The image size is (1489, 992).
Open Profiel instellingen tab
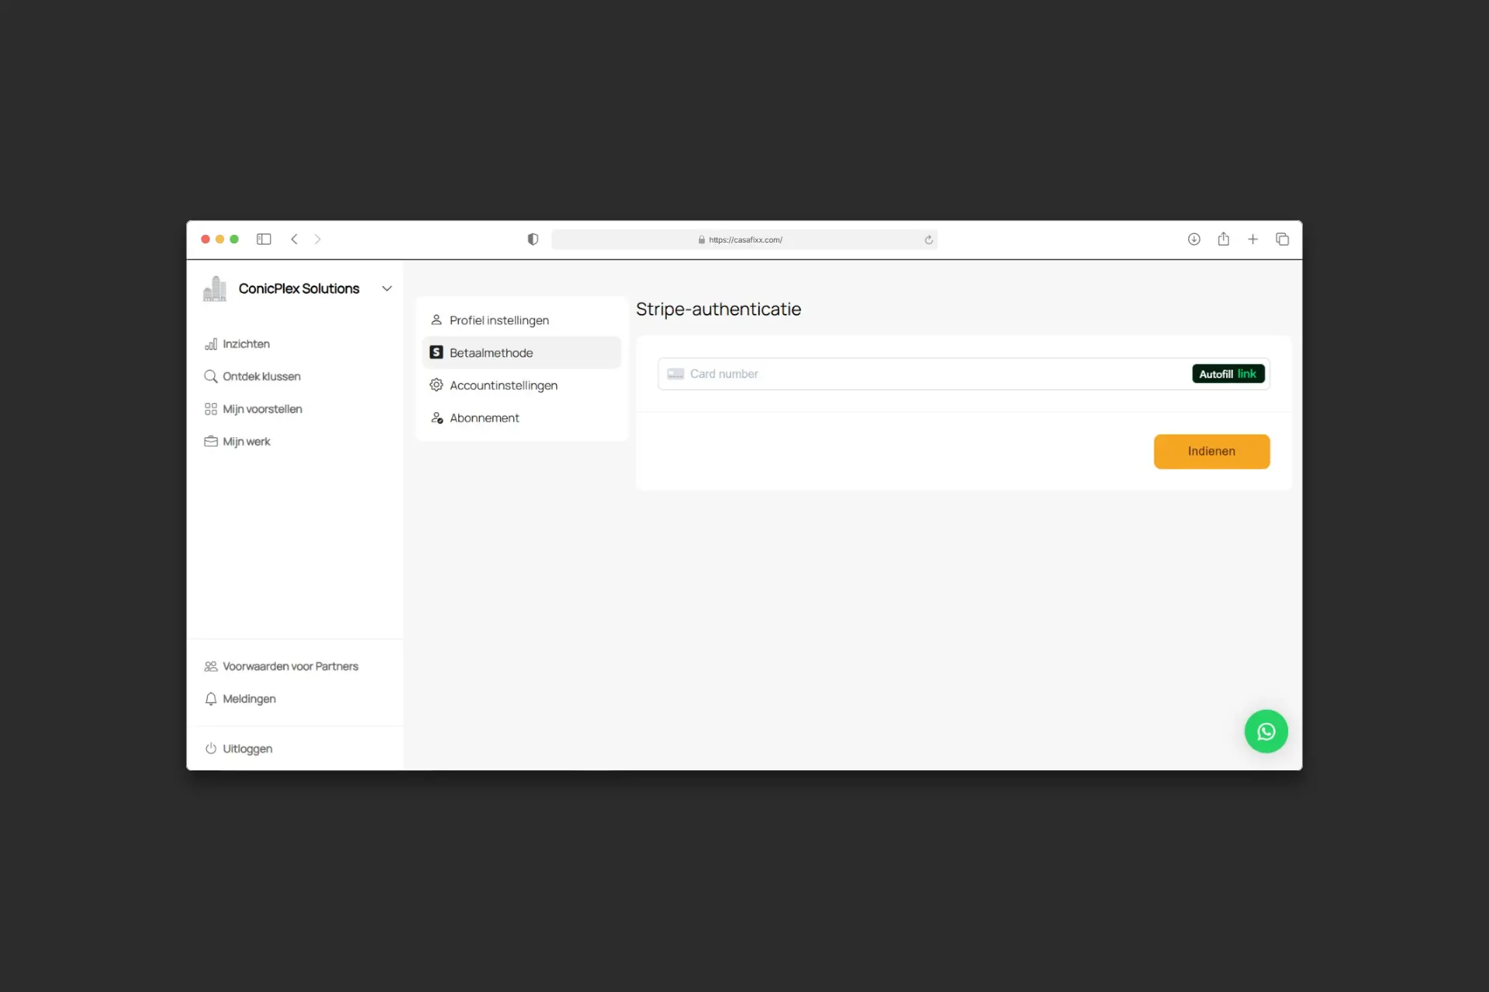[x=499, y=320]
